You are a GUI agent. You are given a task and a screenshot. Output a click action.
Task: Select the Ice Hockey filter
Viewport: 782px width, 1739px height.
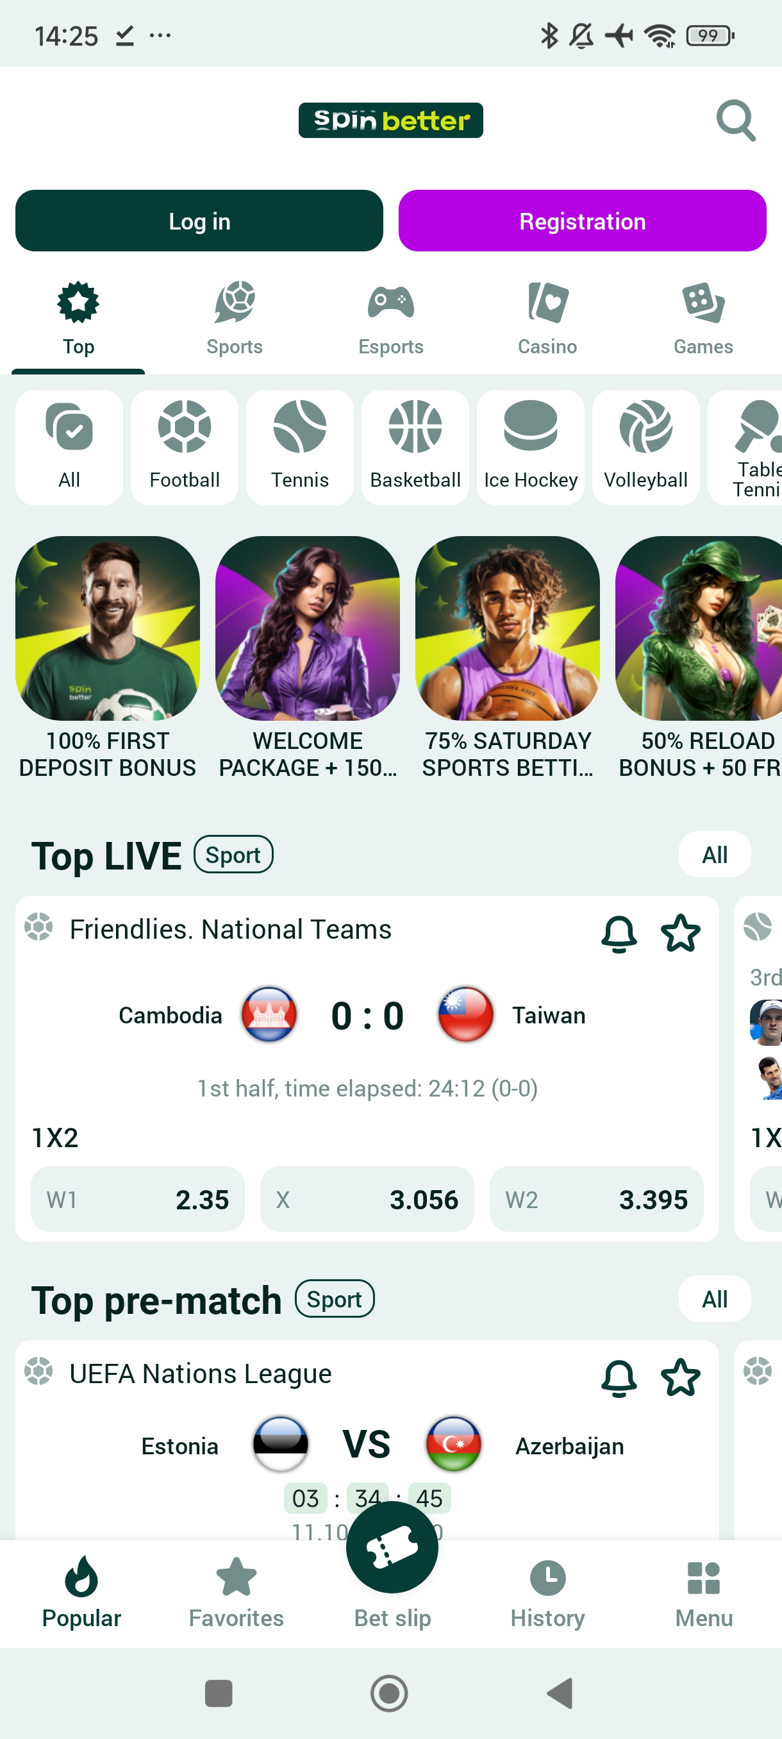coord(530,447)
